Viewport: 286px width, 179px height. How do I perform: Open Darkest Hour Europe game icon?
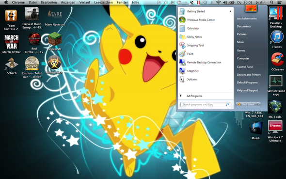pos(32,14)
